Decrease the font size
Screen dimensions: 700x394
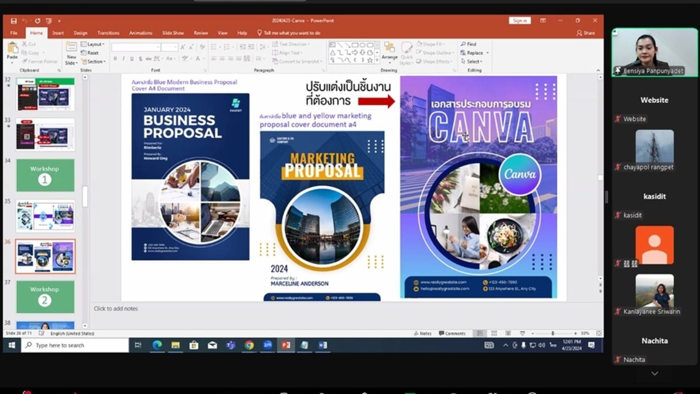191,47
